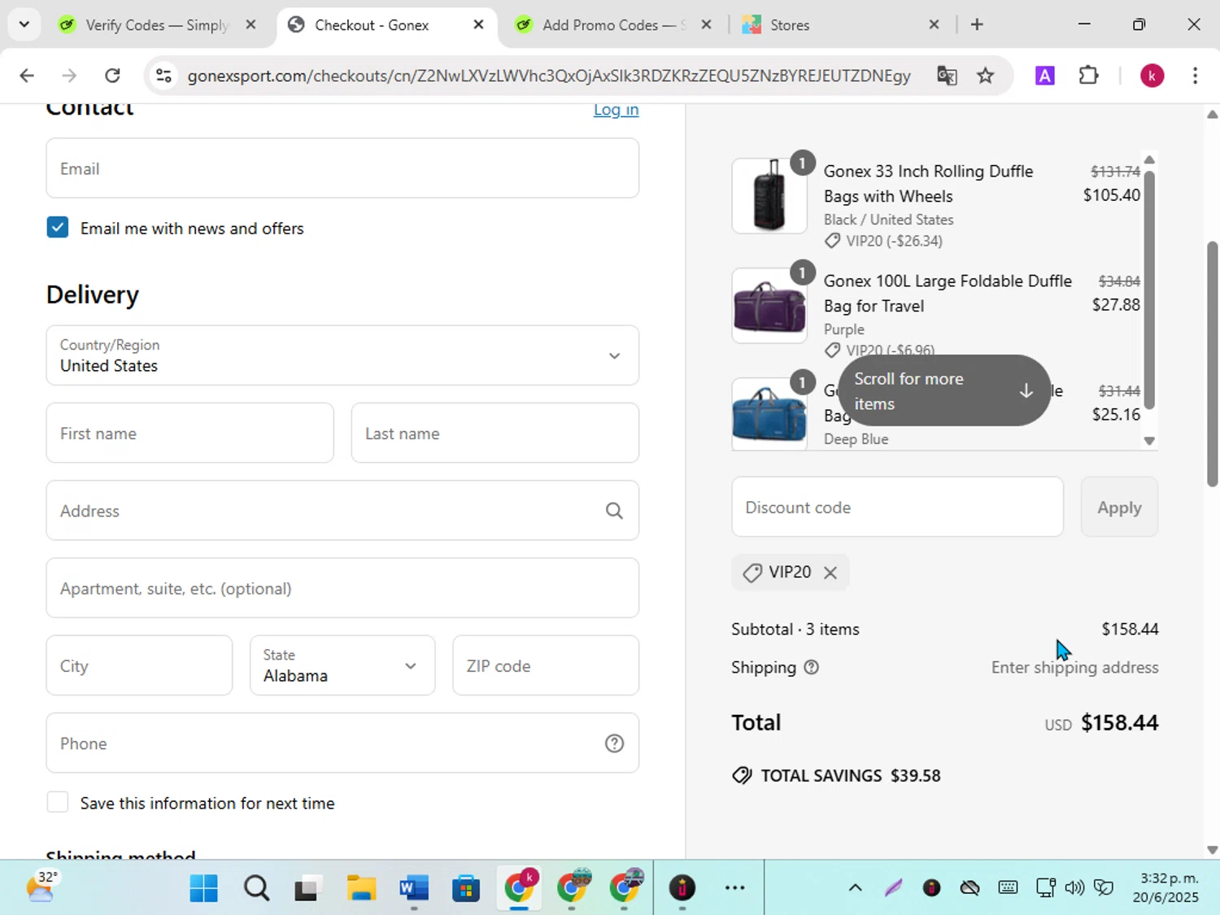The height and width of the screenshot is (915, 1220).
Task: Click the browser back arrow
Action: click(x=27, y=76)
